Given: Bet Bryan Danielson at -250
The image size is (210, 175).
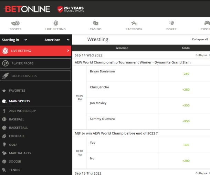Looking at the screenshot, I should [x=186, y=74].
